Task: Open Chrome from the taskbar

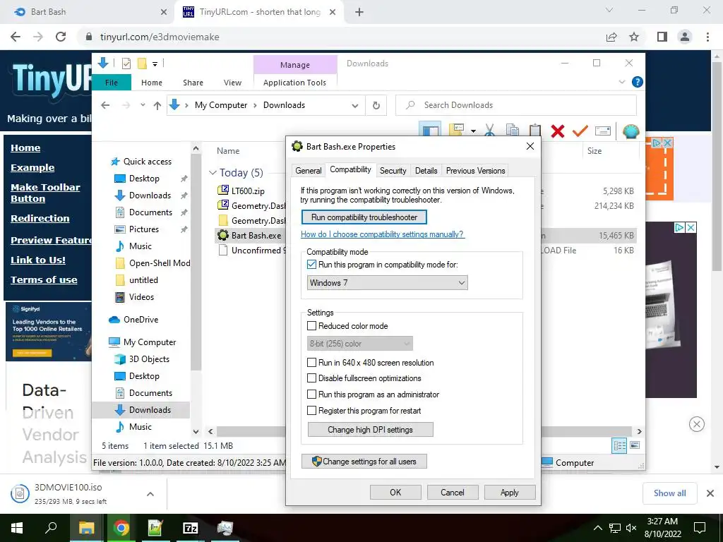Action: [x=121, y=528]
